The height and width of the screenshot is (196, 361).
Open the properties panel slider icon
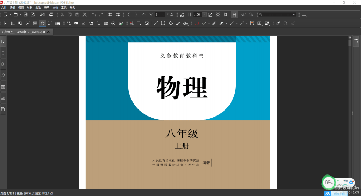click(356, 41)
